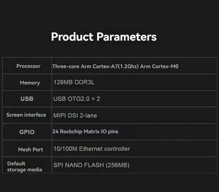Select the Memory label cell
The width and height of the screenshot is (219, 192).
[30, 83]
